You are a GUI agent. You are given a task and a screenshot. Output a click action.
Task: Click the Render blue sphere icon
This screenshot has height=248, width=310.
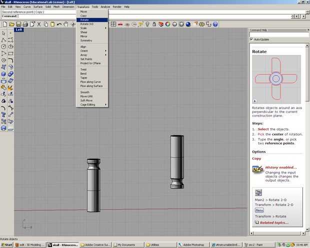pyautogui.click(x=188, y=24)
